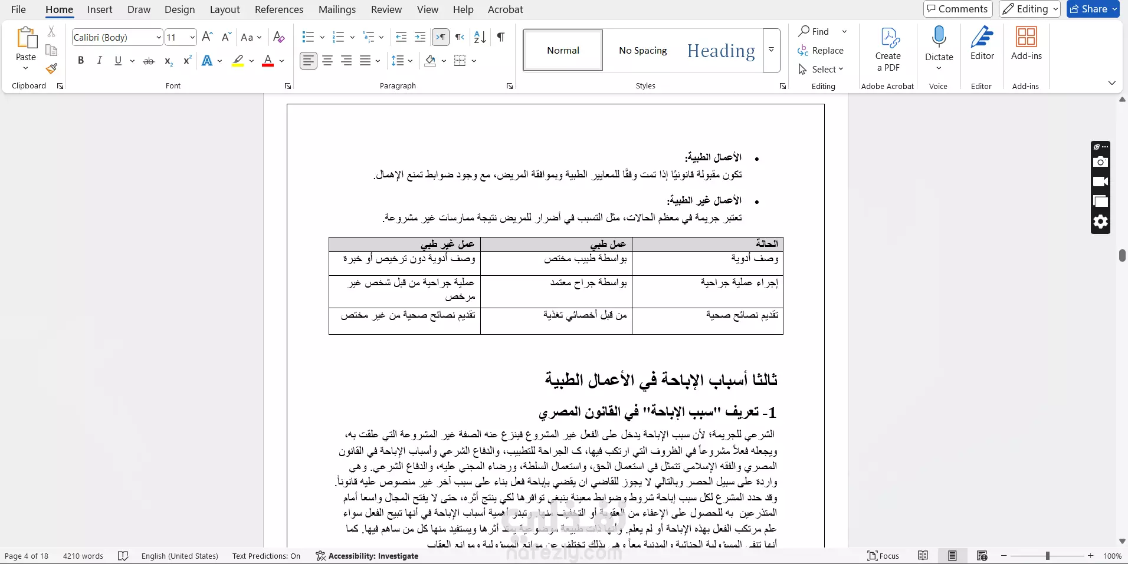Open line spacing dropdown

pos(402,61)
